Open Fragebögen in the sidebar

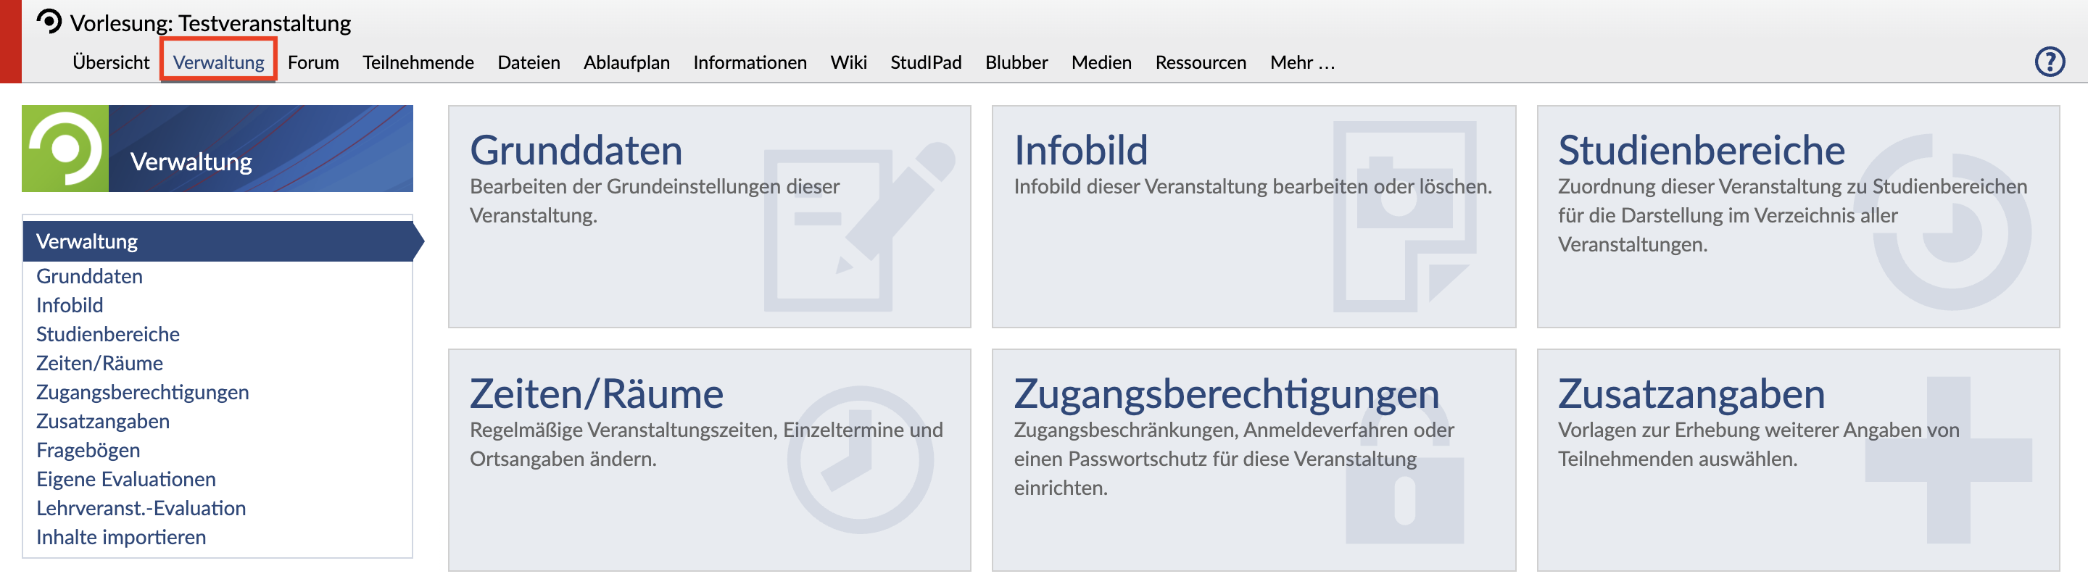[88, 450]
